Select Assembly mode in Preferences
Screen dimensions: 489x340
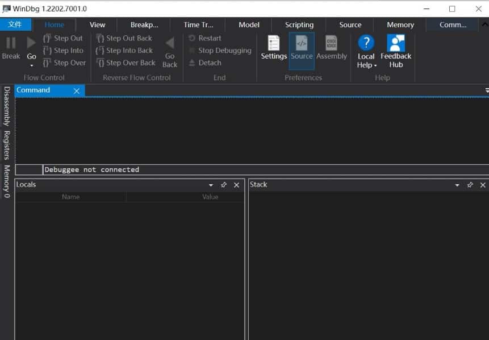332,47
